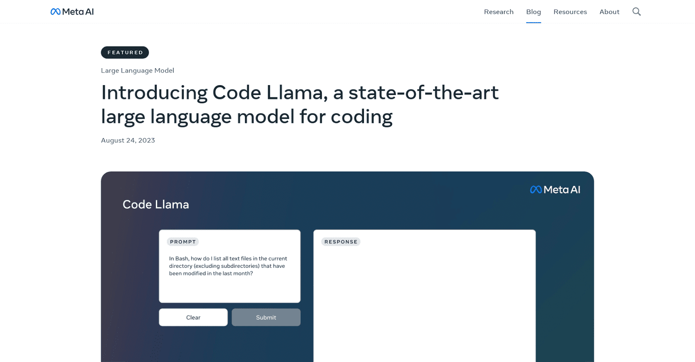Image resolution: width=695 pixels, height=362 pixels.
Task: Click the RESPONSE label pill
Action: (x=340, y=241)
